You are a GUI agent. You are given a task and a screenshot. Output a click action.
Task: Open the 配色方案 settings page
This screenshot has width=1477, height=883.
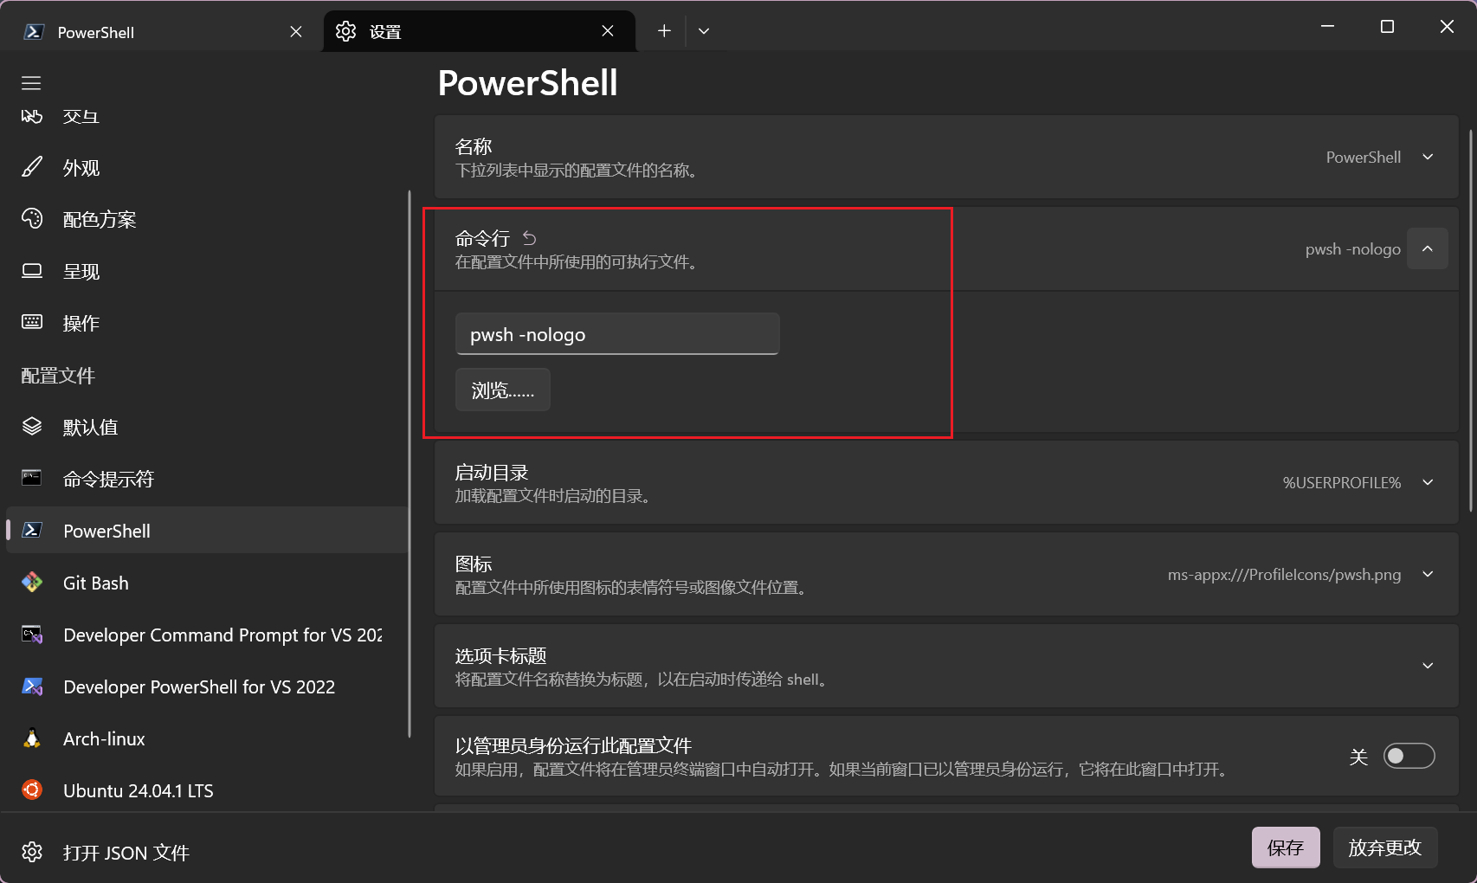(207, 219)
